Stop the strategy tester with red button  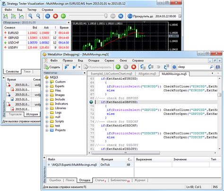(55, 16)
